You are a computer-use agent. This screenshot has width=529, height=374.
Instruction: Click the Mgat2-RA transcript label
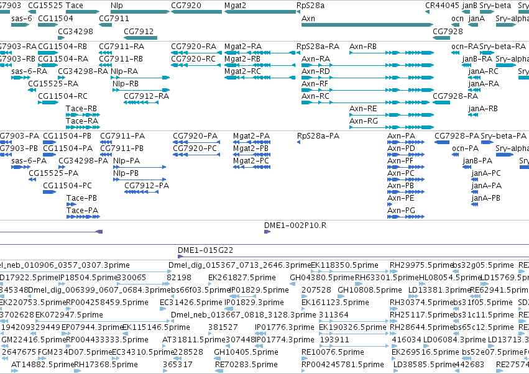[x=243, y=47]
